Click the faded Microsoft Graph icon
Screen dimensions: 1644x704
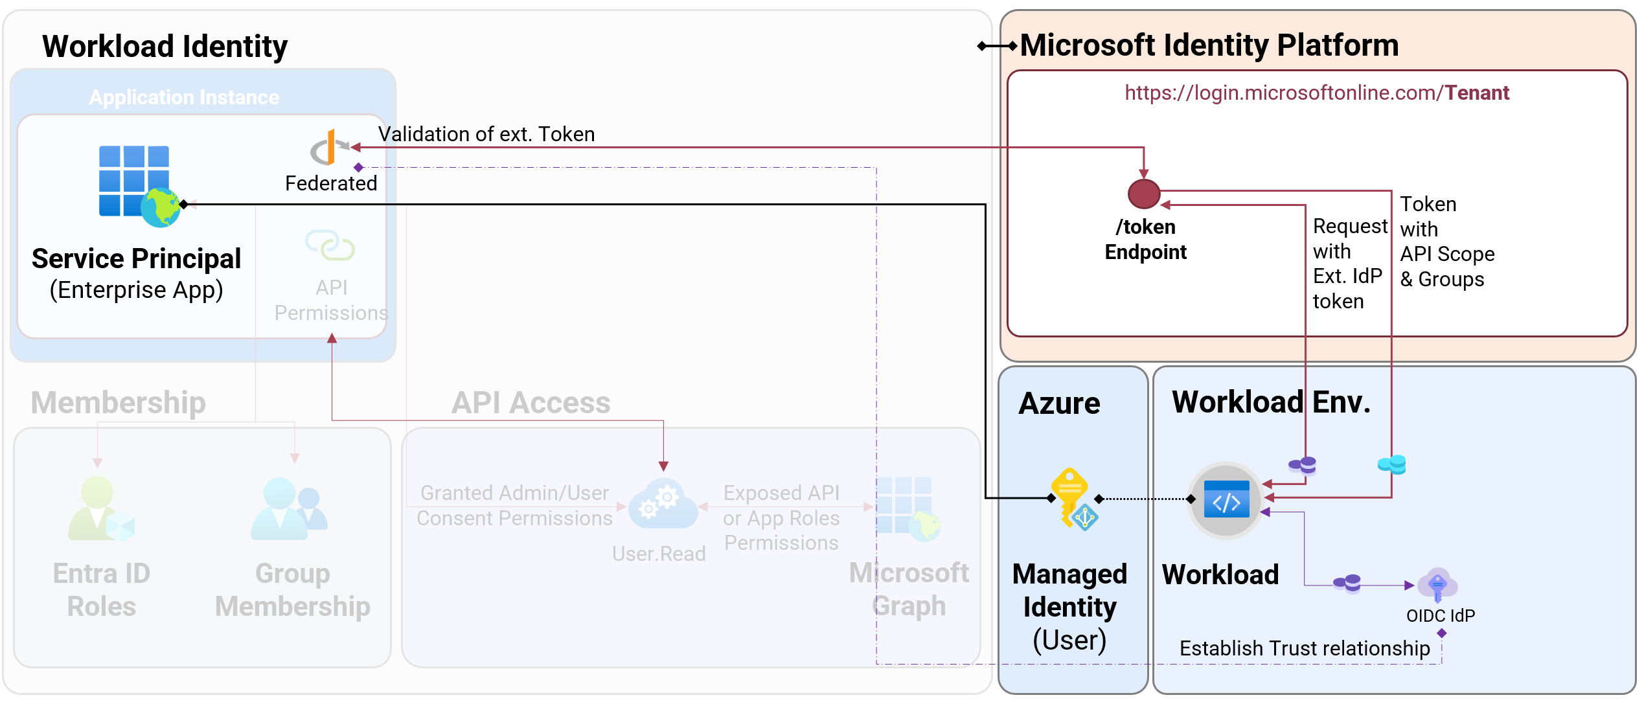click(x=908, y=509)
